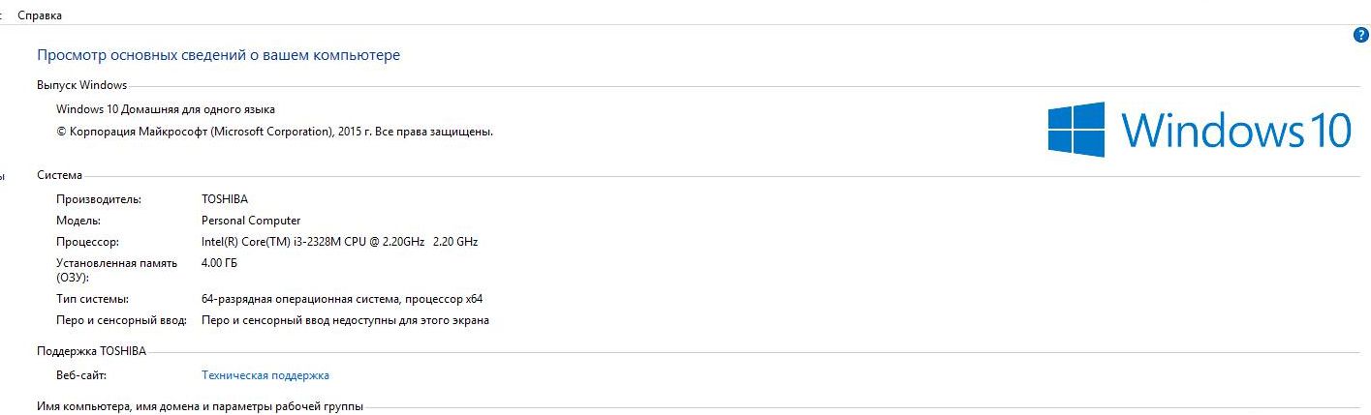Select the Выпуск Windows section header
This screenshot has height=415, width=1371.
[81, 85]
